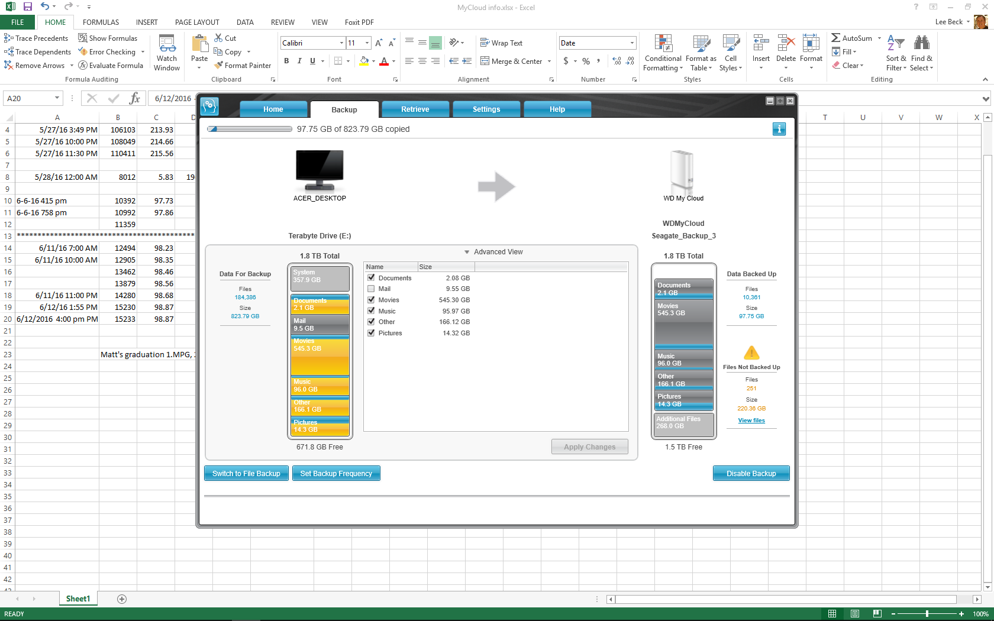The image size is (994, 621).
Task: Click Trace Precedents in Formula Auditing
Action: [x=36, y=38]
